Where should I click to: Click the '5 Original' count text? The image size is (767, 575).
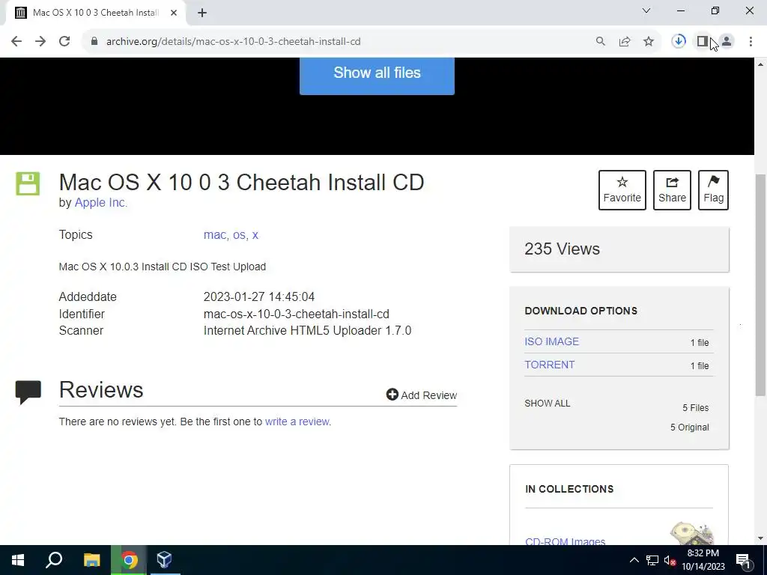690,428
